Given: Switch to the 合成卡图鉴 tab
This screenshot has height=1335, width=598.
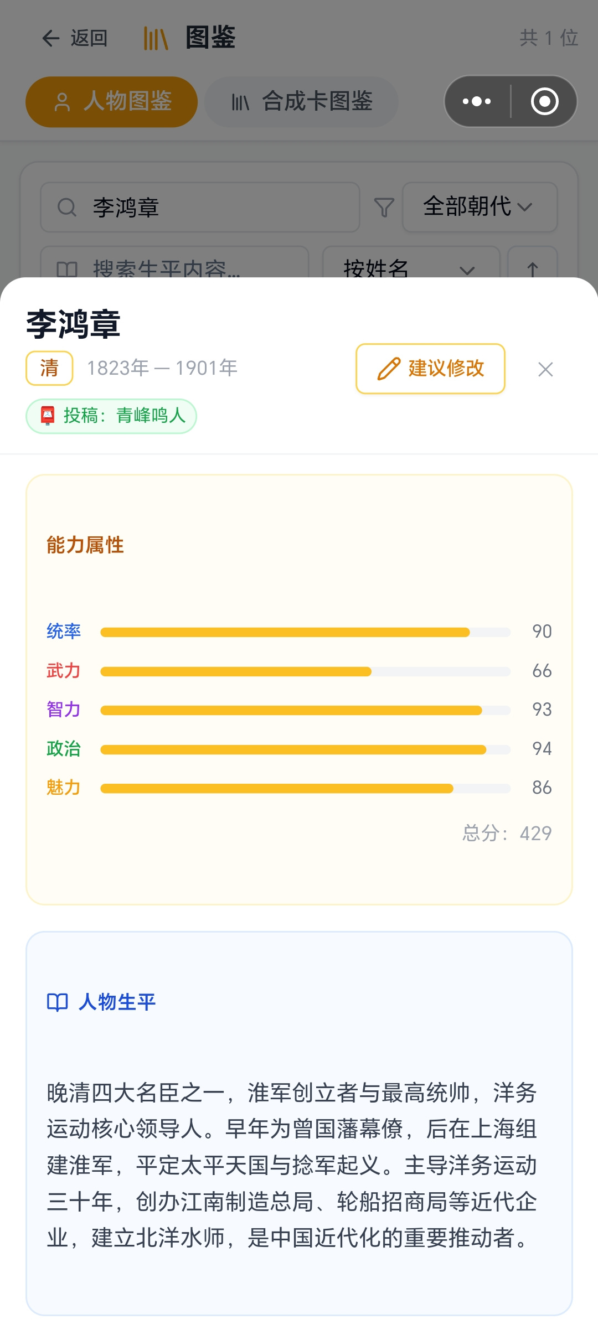Looking at the screenshot, I should [x=302, y=102].
